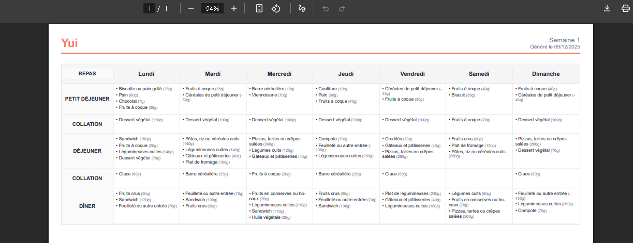Activate the draw annotation tool

coord(302,8)
